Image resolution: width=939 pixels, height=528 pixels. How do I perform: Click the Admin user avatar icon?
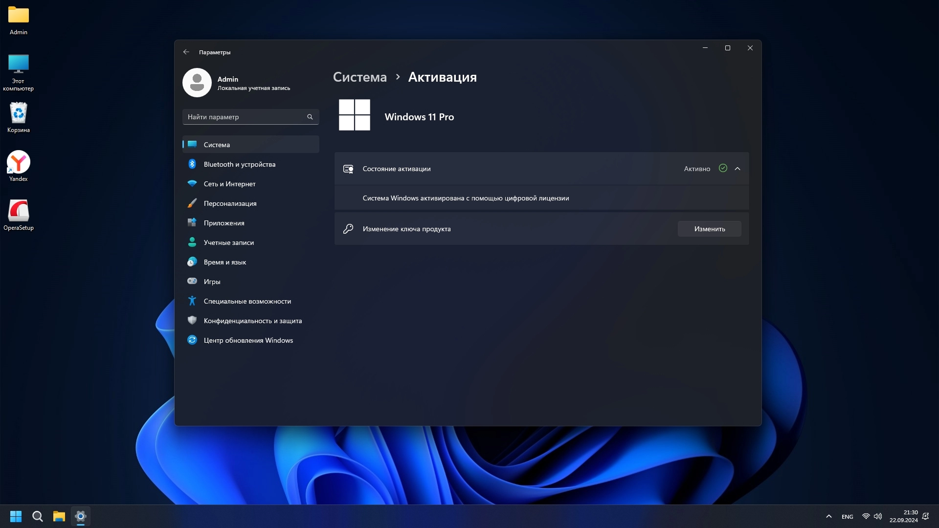197,83
